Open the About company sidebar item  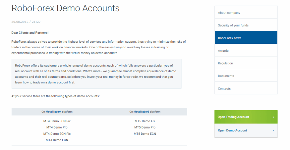246,12
